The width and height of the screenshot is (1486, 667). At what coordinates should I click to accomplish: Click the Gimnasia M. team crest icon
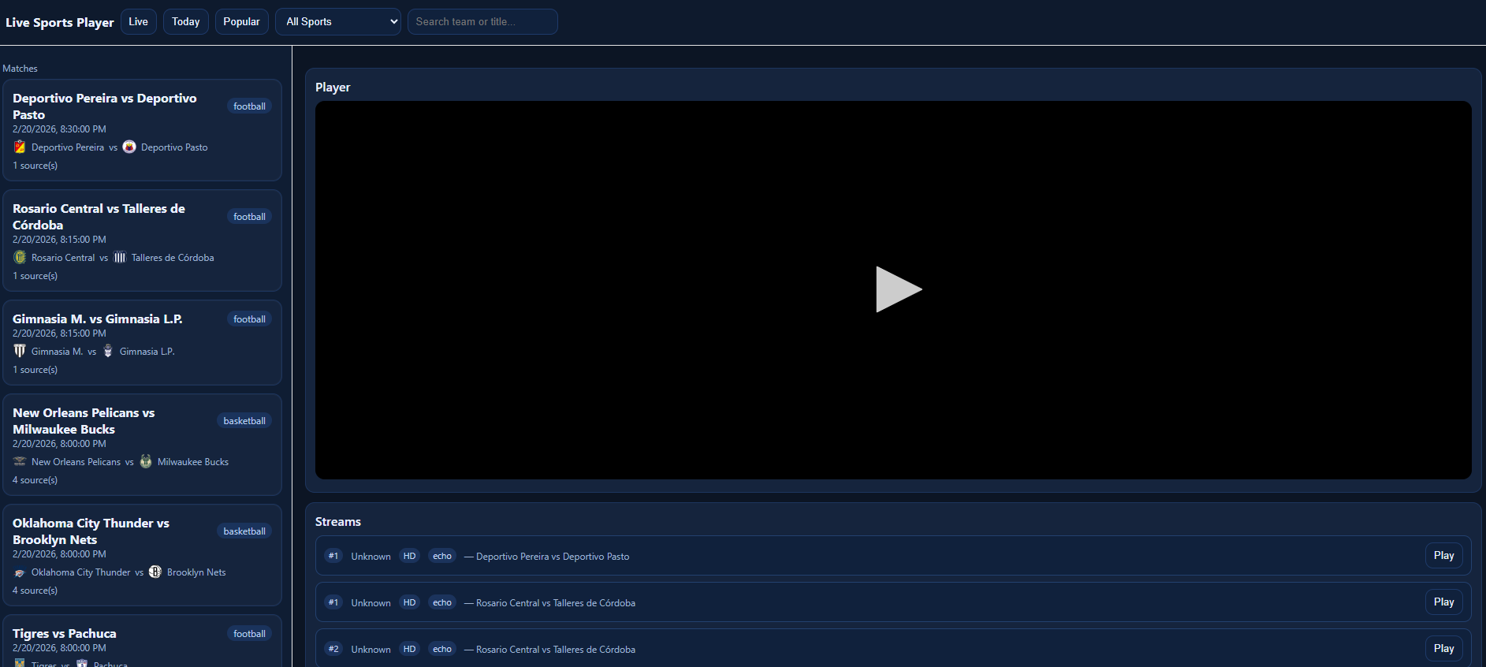pos(20,351)
